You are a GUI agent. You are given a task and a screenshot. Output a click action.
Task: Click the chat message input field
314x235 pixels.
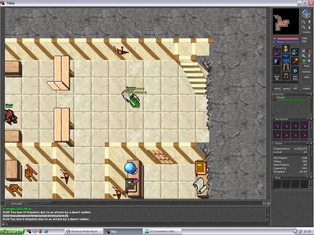pyautogui.click(x=137, y=224)
